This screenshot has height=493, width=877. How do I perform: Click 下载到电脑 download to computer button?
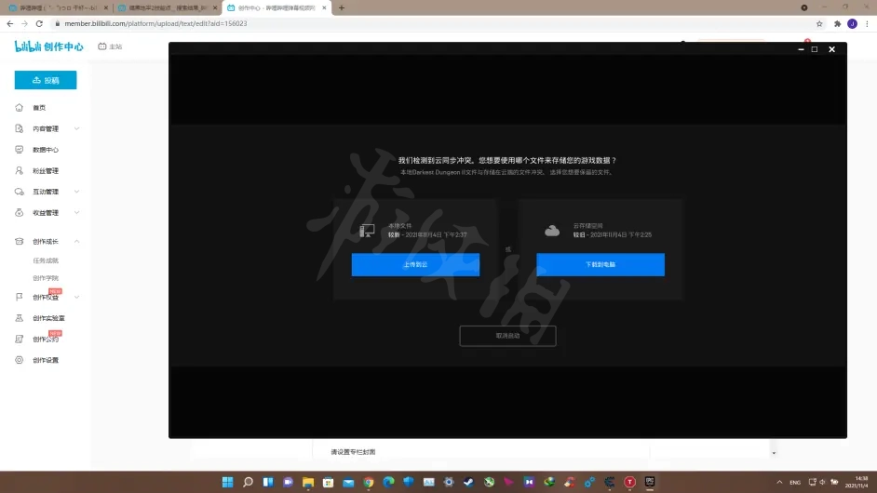click(x=600, y=264)
